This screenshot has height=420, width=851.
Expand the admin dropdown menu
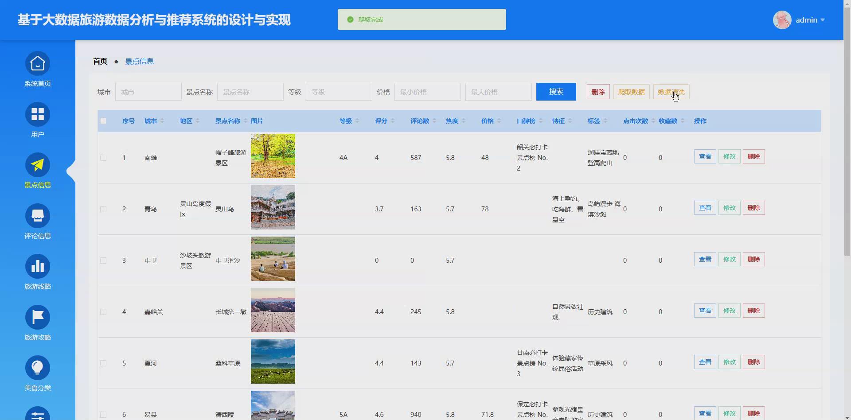click(x=824, y=20)
